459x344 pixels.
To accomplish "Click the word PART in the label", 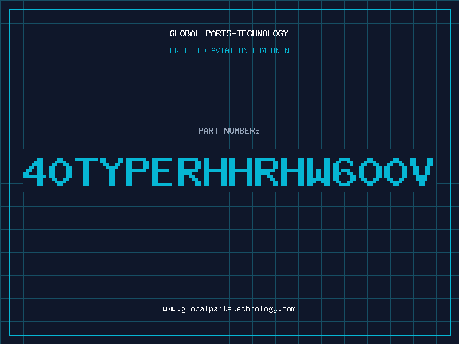I will tap(207, 131).
